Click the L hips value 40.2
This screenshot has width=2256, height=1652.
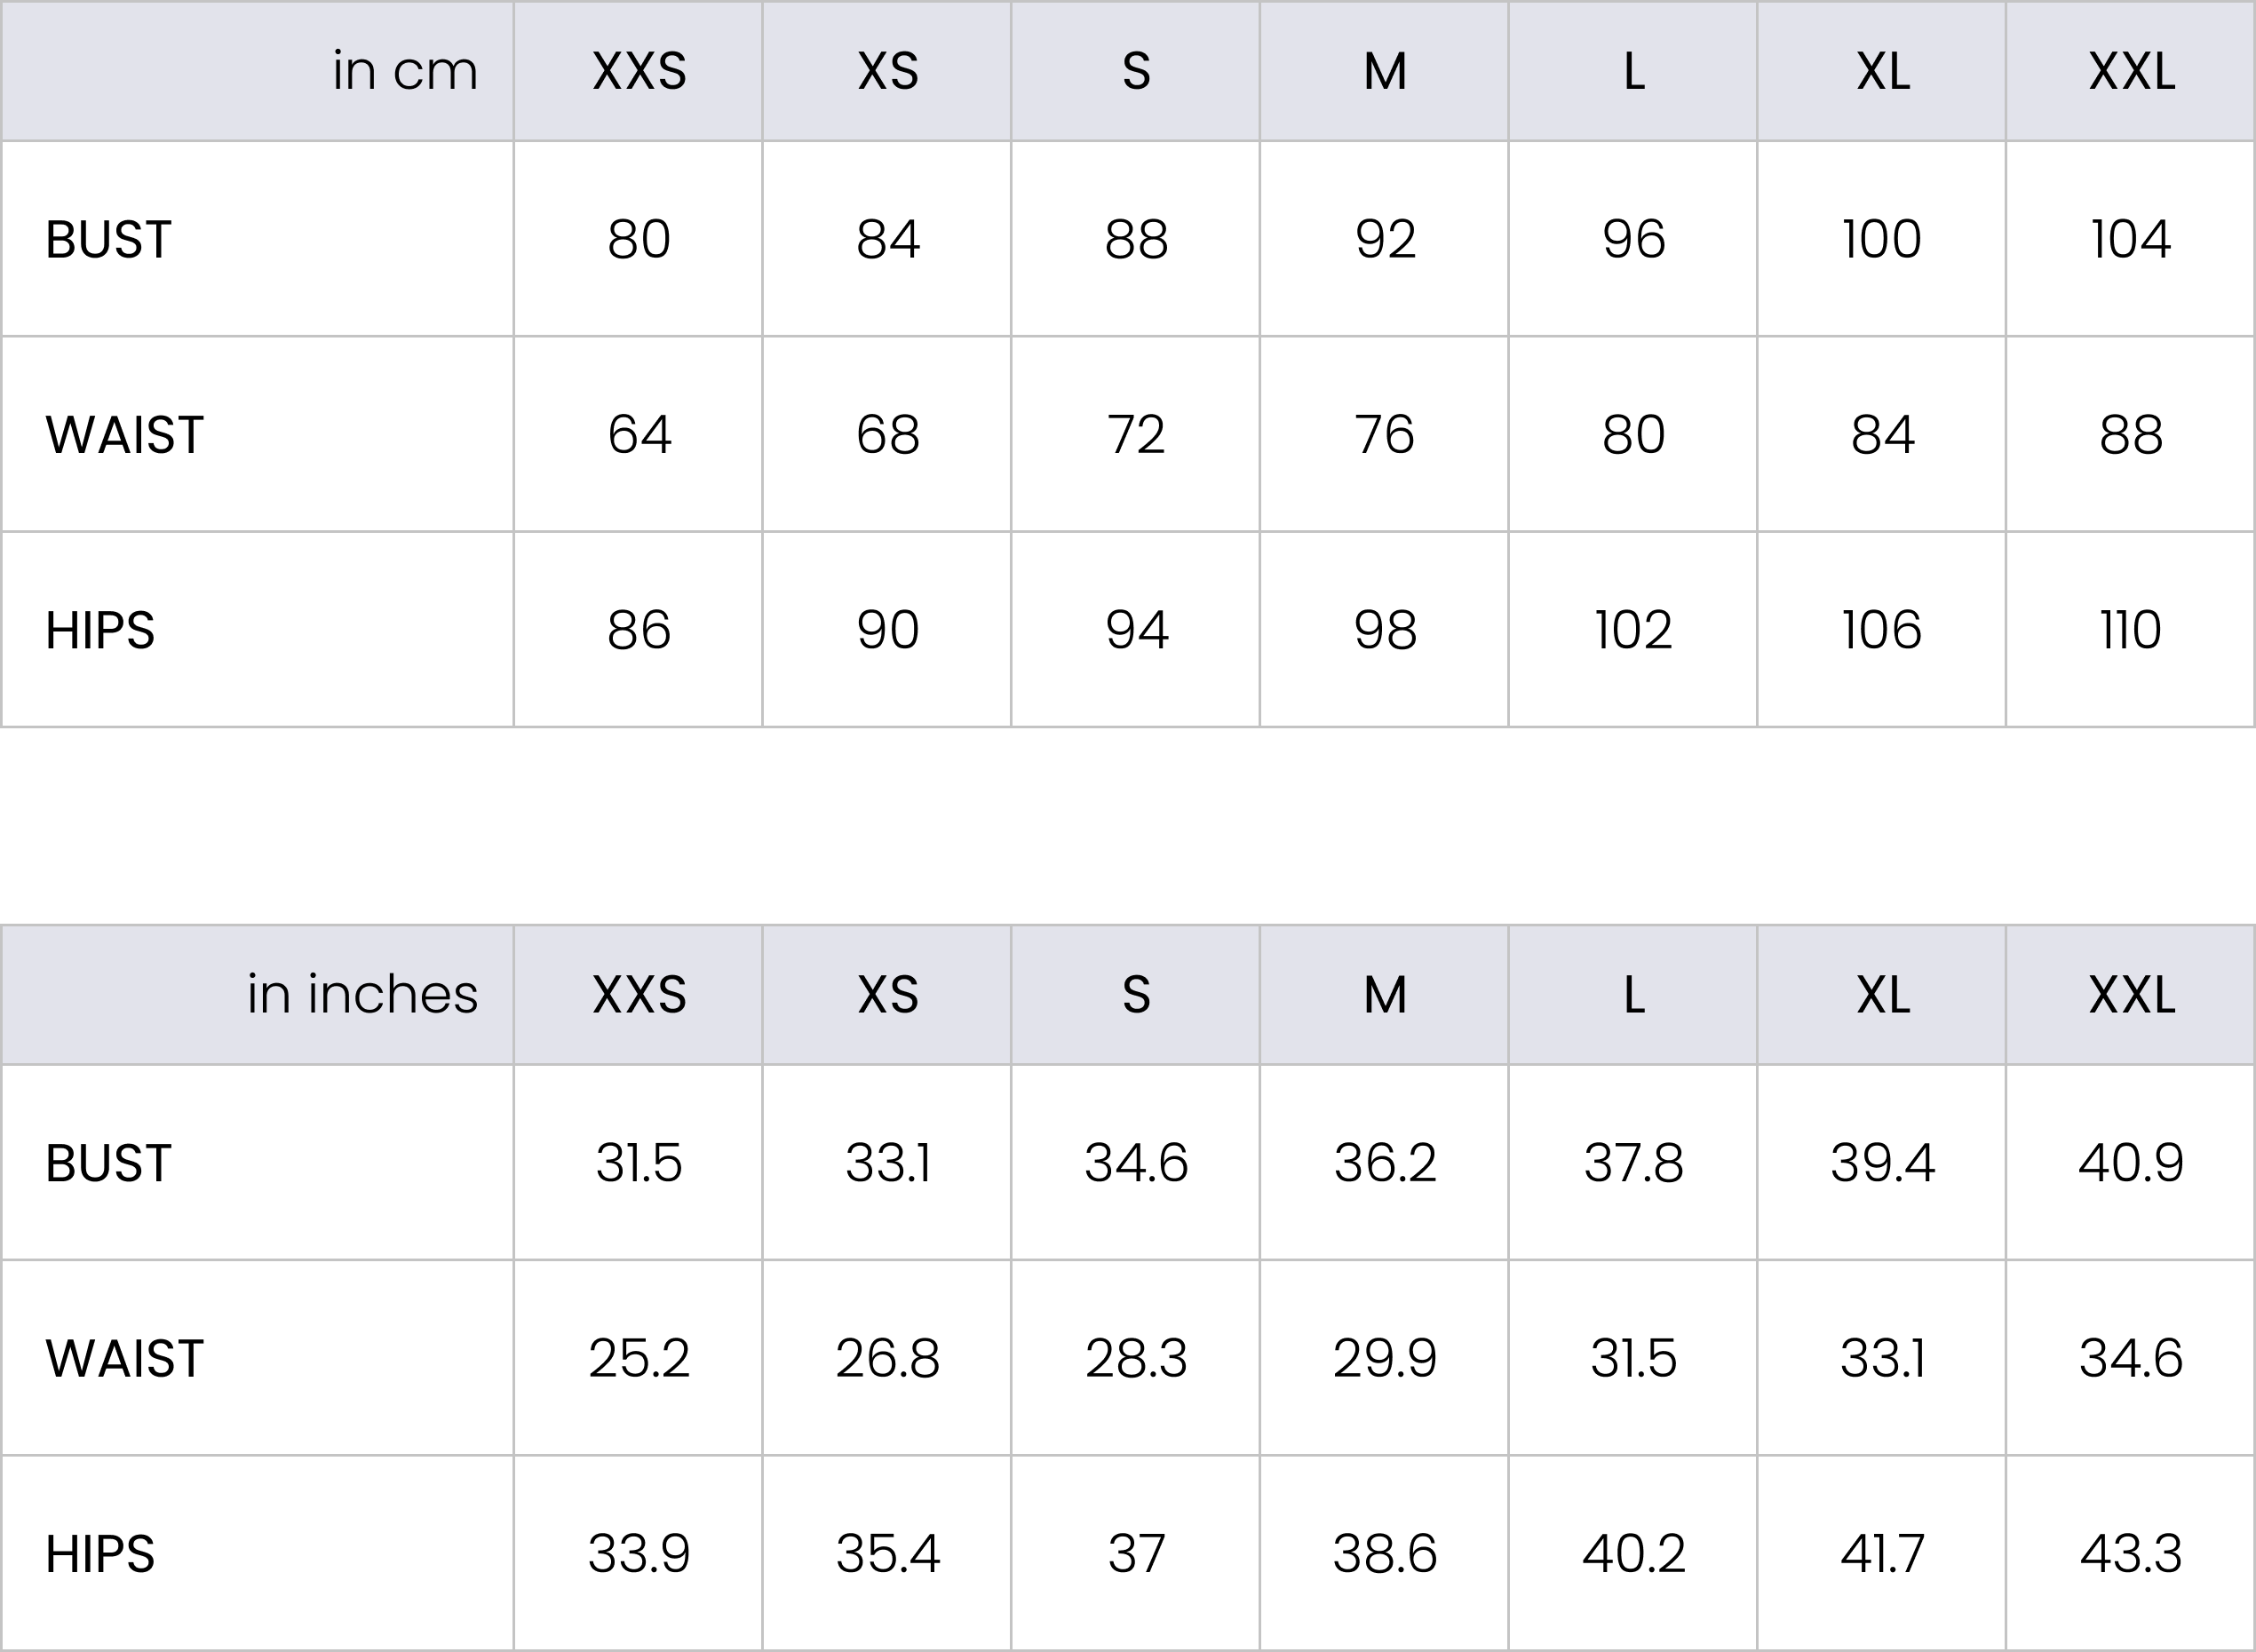pyautogui.click(x=1633, y=1554)
